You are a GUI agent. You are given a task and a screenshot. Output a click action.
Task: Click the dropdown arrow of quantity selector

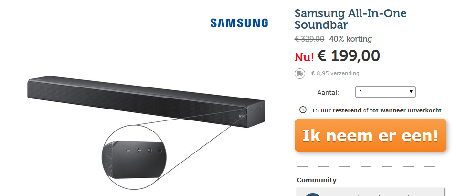[x=411, y=92]
